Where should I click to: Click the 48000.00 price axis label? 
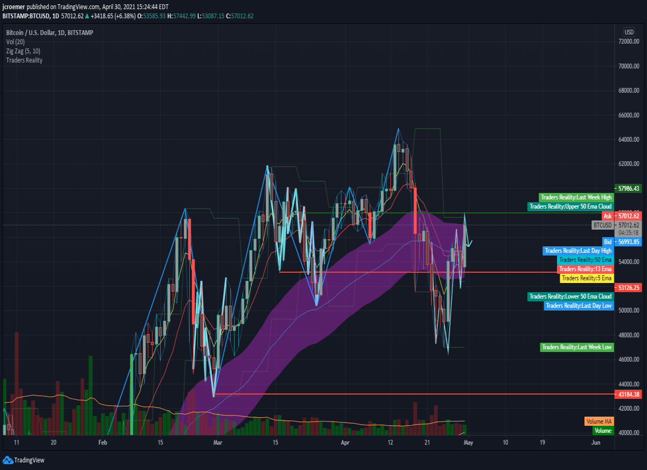(629, 335)
